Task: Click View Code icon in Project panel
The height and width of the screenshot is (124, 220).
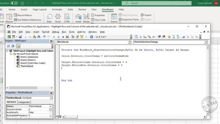Action: click(x=8, y=46)
